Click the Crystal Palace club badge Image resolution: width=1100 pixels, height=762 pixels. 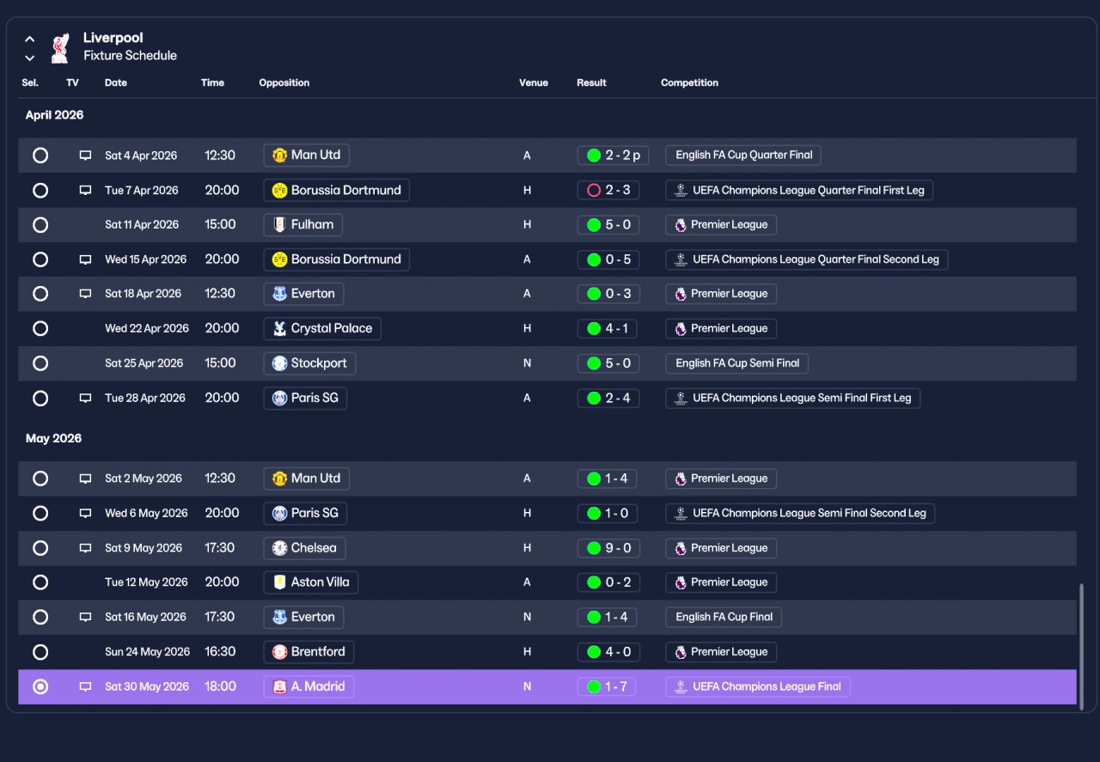click(279, 329)
